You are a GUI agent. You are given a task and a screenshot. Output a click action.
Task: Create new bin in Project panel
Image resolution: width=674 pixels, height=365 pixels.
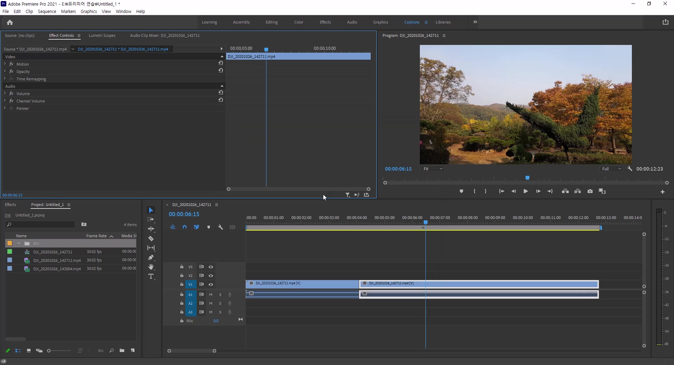122,350
